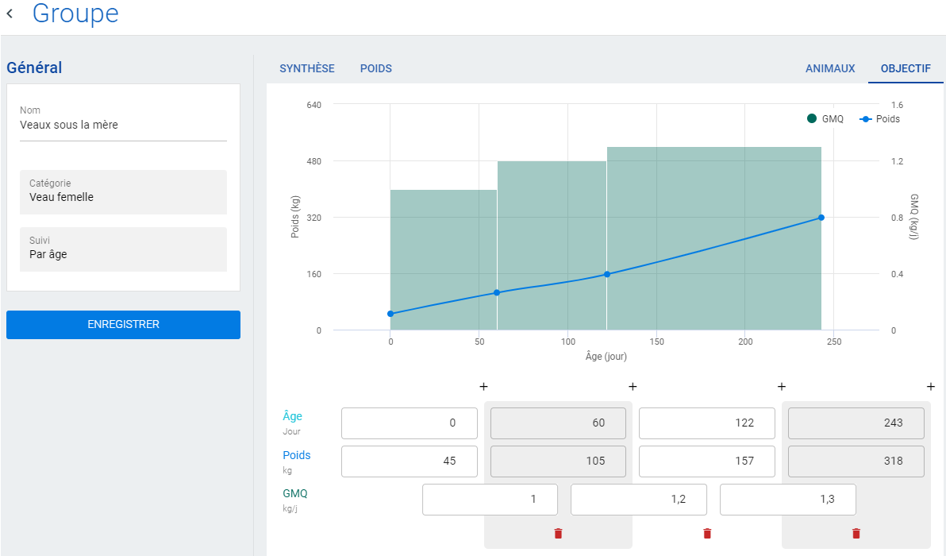Viewport: 946px width, 556px height.
Task: Edit the Poids field containing 45
Action: click(x=409, y=461)
